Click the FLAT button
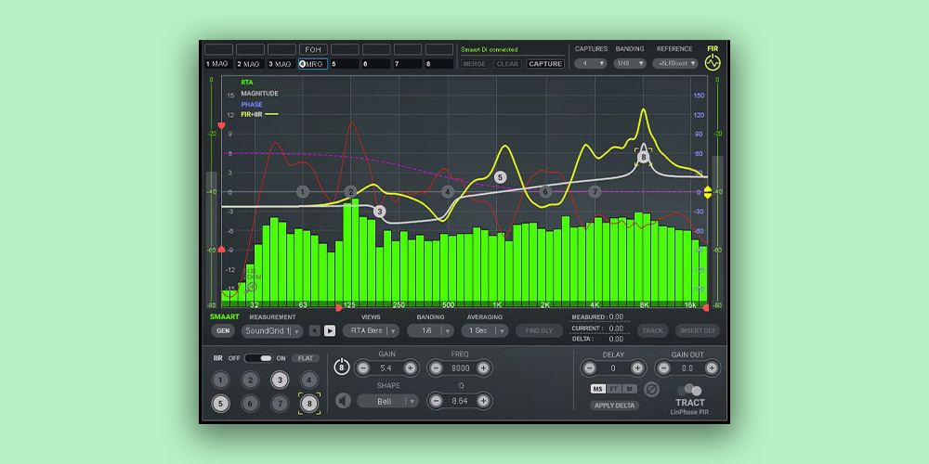The height and width of the screenshot is (464, 929). 305,358
